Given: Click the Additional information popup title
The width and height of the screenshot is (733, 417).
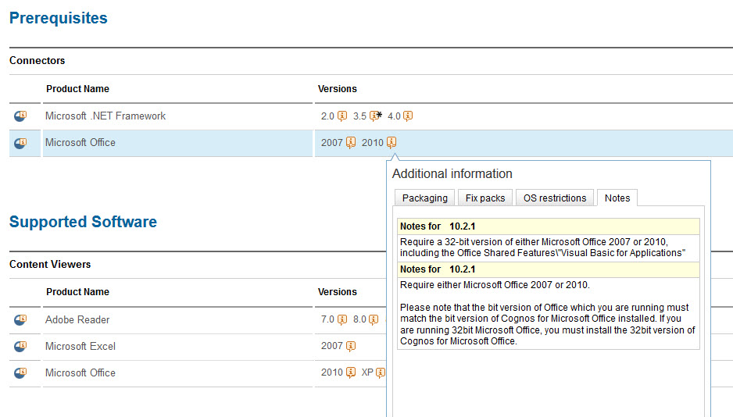Looking at the screenshot, I should pyautogui.click(x=452, y=173).
